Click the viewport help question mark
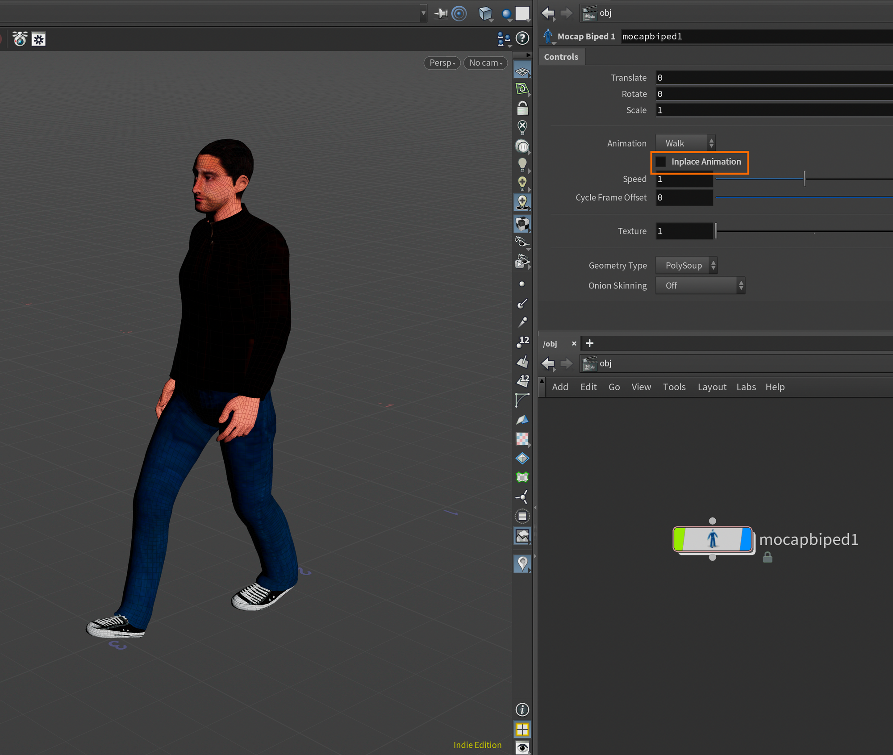This screenshot has height=755, width=893. point(522,38)
